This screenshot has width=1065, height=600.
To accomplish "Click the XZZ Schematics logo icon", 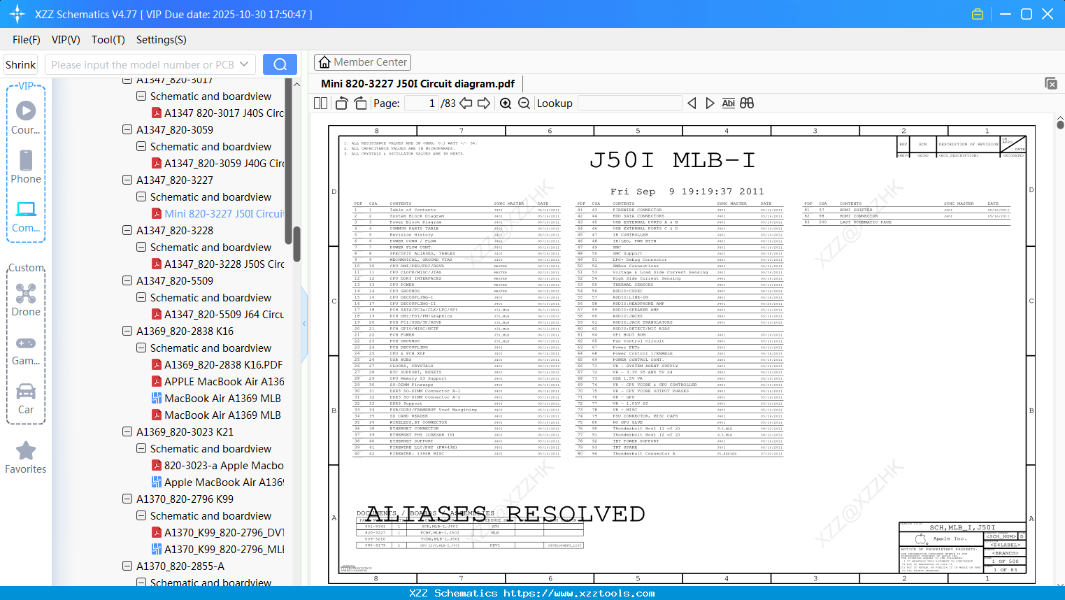I will [x=17, y=14].
